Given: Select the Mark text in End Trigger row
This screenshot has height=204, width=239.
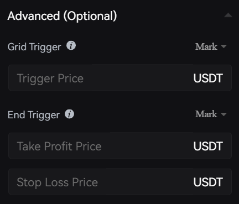Looking at the screenshot, I should pyautogui.click(x=206, y=114).
